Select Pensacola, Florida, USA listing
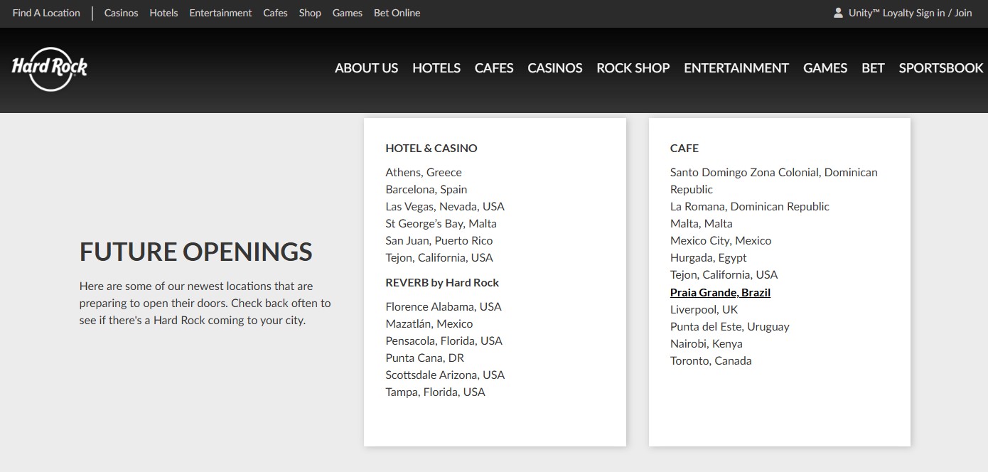This screenshot has height=472, width=988. tap(444, 340)
